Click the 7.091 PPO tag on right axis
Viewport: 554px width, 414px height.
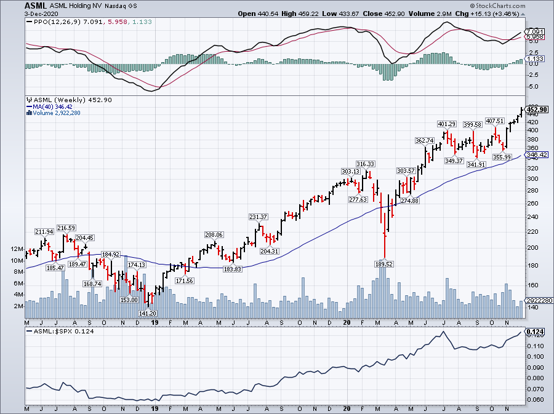pos(534,32)
